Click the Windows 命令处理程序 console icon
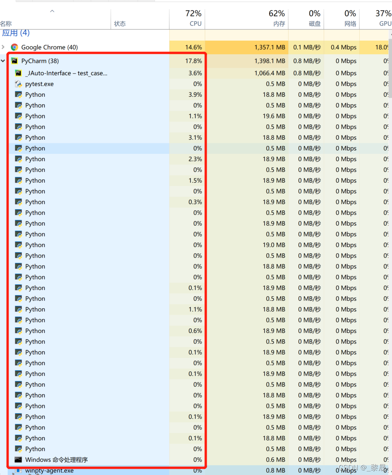Screen dimensions: 392x475 [x=18, y=459]
